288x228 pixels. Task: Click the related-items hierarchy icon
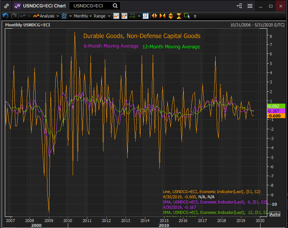click(x=239, y=6)
